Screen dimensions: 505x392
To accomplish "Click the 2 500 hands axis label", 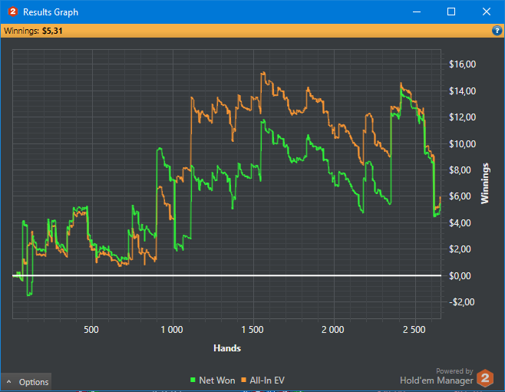I will click(x=414, y=330).
